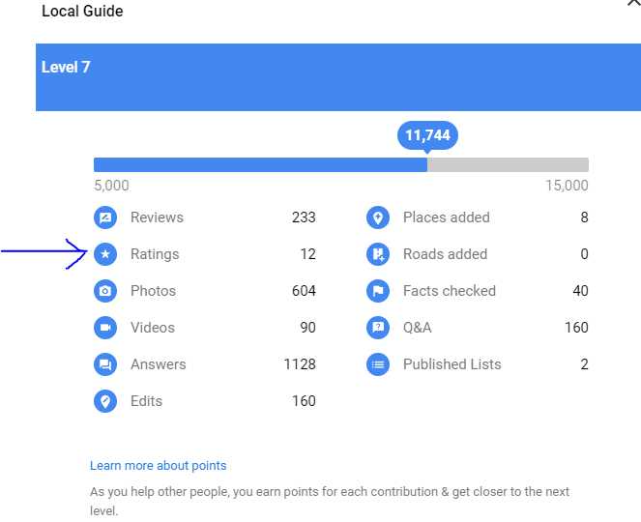Click the Edits pencil icon

[105, 401]
